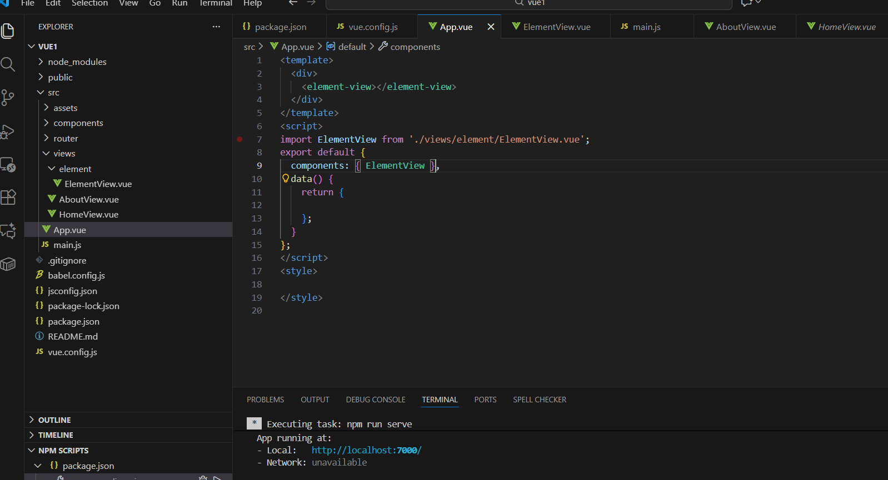Open the Extensions view icon
This screenshot has height=480, width=888.
[x=8, y=198]
